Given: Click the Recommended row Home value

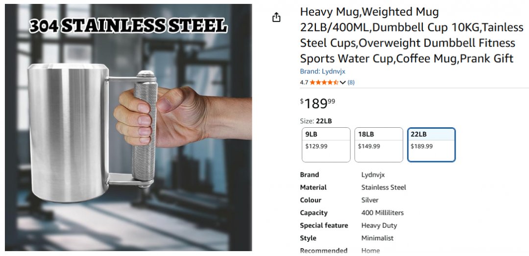Looking at the screenshot, I should (x=370, y=251).
